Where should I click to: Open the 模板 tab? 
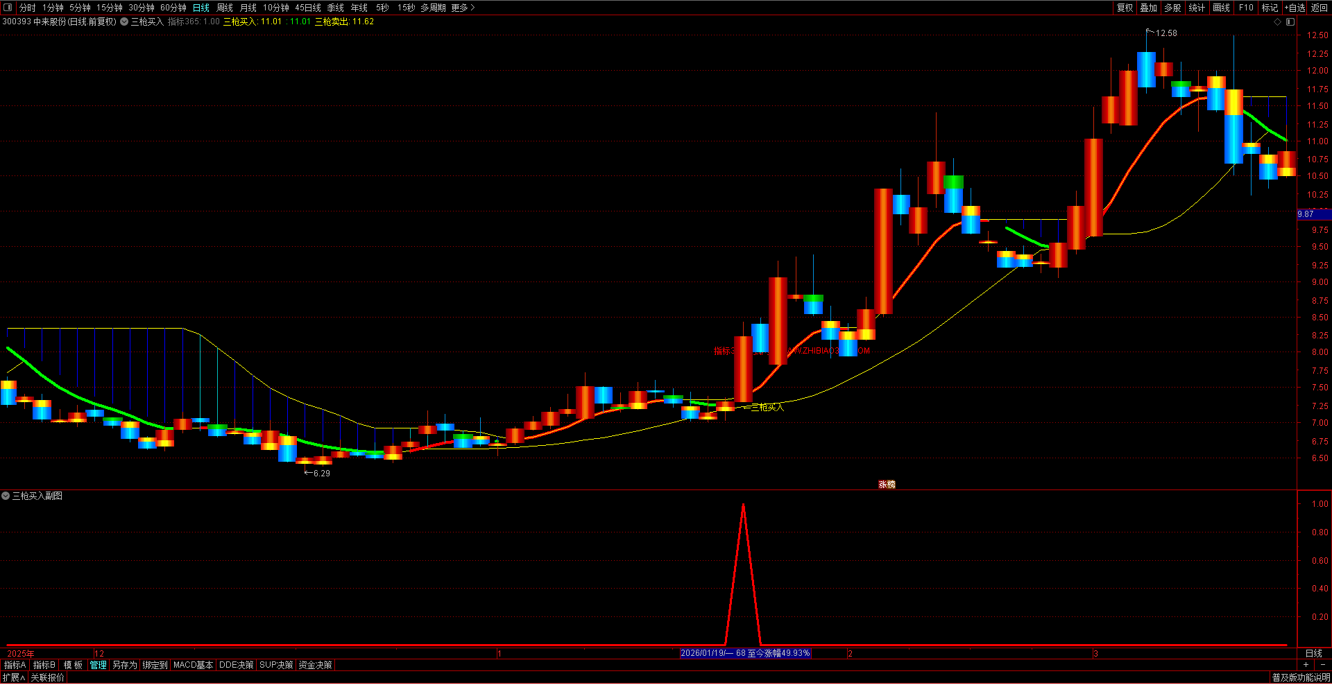73,665
